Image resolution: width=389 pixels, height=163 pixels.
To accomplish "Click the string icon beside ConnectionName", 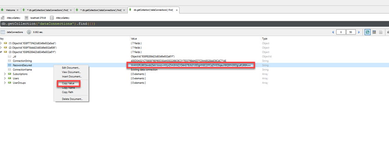I will (x=10, y=69).
